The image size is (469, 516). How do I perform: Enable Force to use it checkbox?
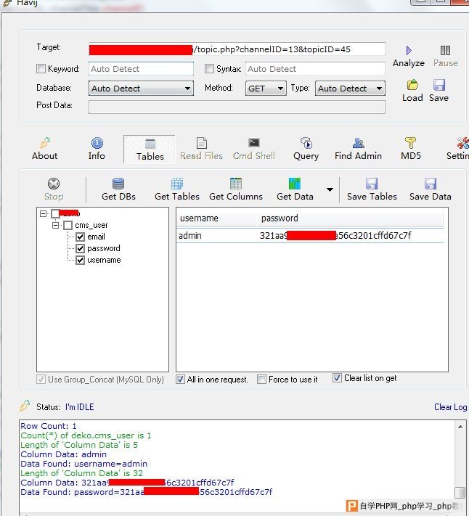(261, 380)
